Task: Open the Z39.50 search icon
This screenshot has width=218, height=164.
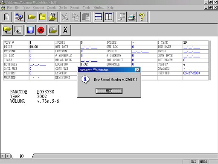Action: (x=52, y=17)
